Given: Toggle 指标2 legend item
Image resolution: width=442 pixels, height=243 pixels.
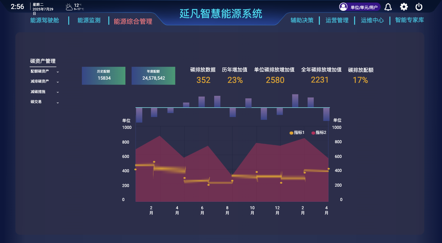Looking at the screenshot, I should click(x=319, y=133).
